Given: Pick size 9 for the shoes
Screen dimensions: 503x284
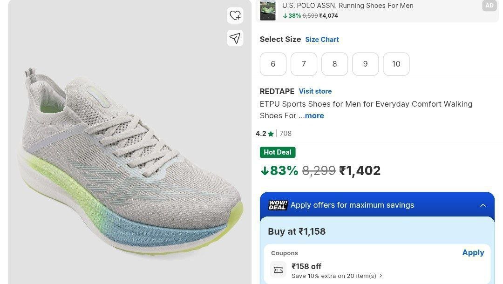Looking at the screenshot, I should 365,64.
